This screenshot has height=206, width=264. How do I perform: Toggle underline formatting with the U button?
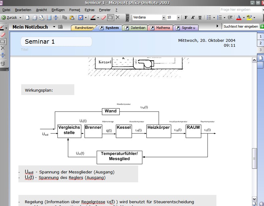pos(200,18)
